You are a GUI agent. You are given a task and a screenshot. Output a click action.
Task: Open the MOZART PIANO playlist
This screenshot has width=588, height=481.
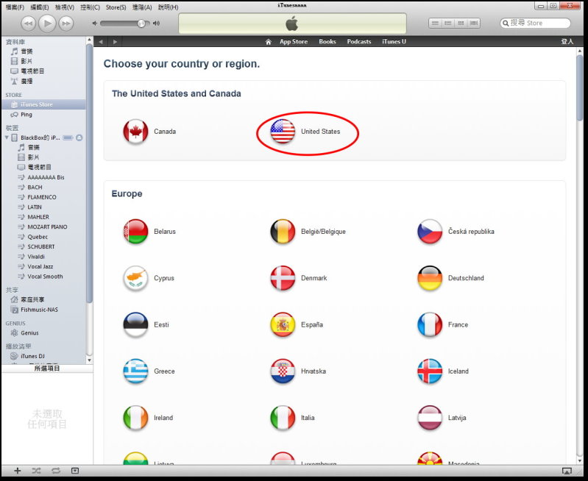point(47,227)
